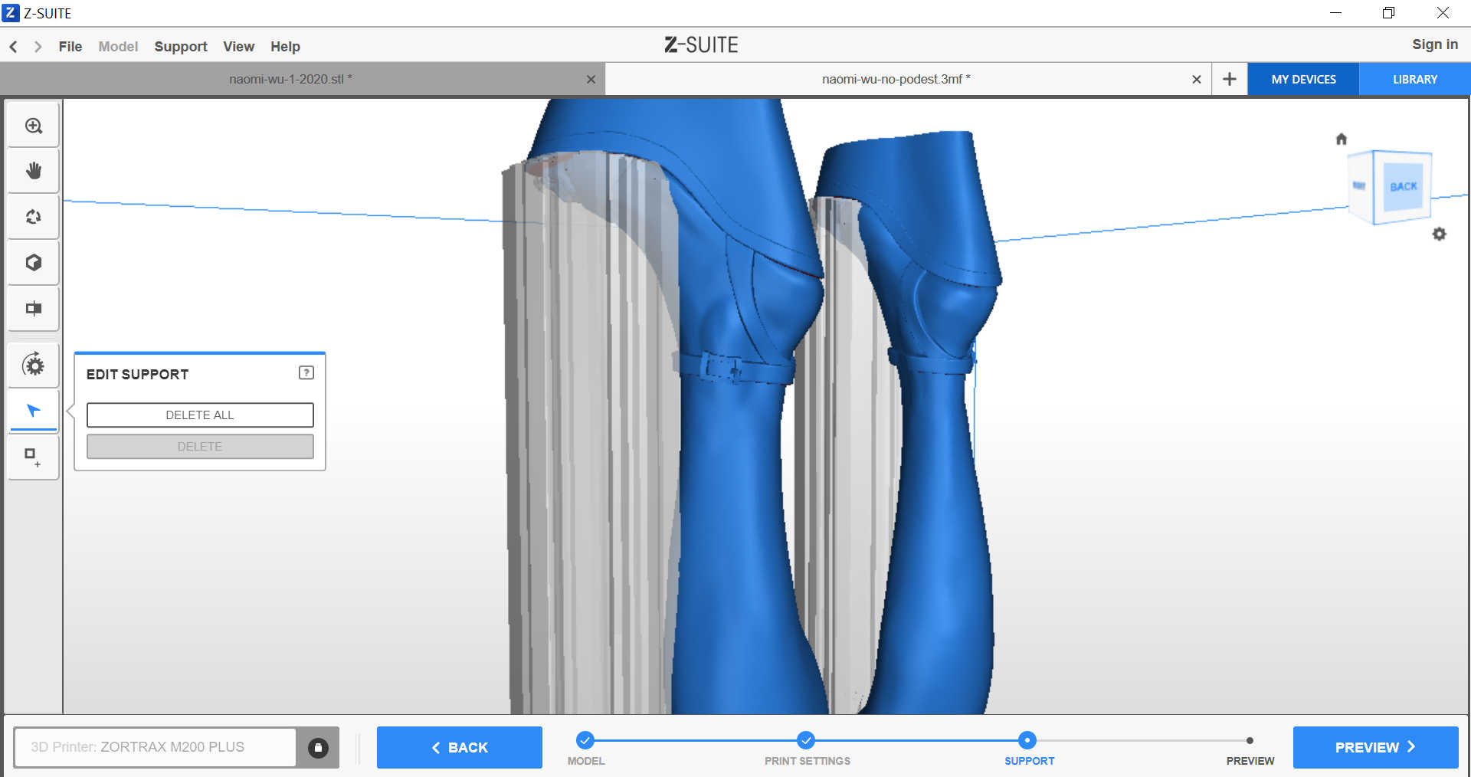The width and height of the screenshot is (1471, 777).
Task: Open the cross-section view tool
Action: click(33, 308)
